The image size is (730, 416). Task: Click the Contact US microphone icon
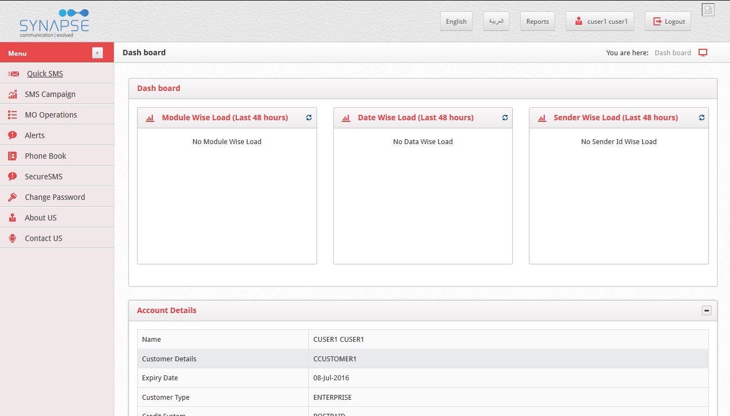[12, 238]
